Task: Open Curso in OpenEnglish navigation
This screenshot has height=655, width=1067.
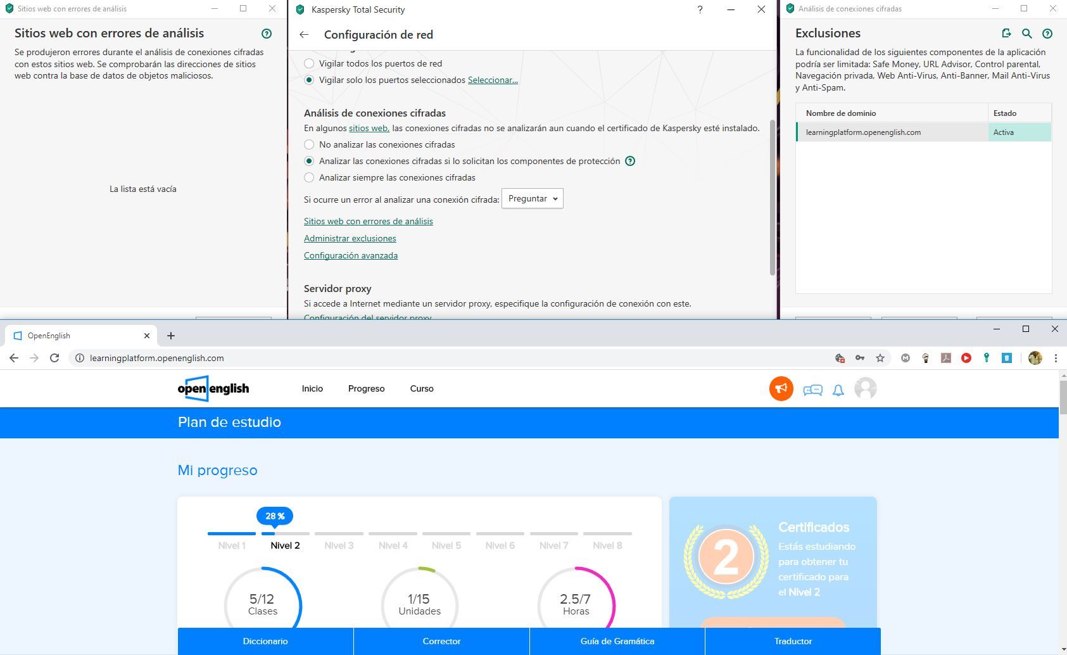Action: pyautogui.click(x=422, y=388)
